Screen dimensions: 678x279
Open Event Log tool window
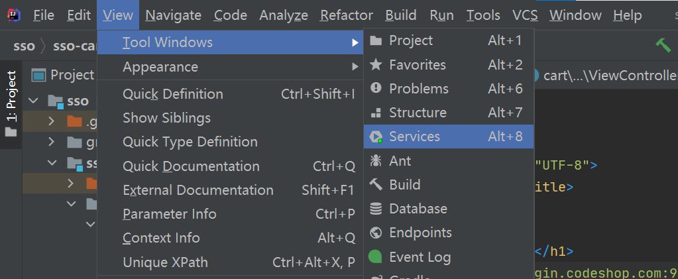coord(420,256)
